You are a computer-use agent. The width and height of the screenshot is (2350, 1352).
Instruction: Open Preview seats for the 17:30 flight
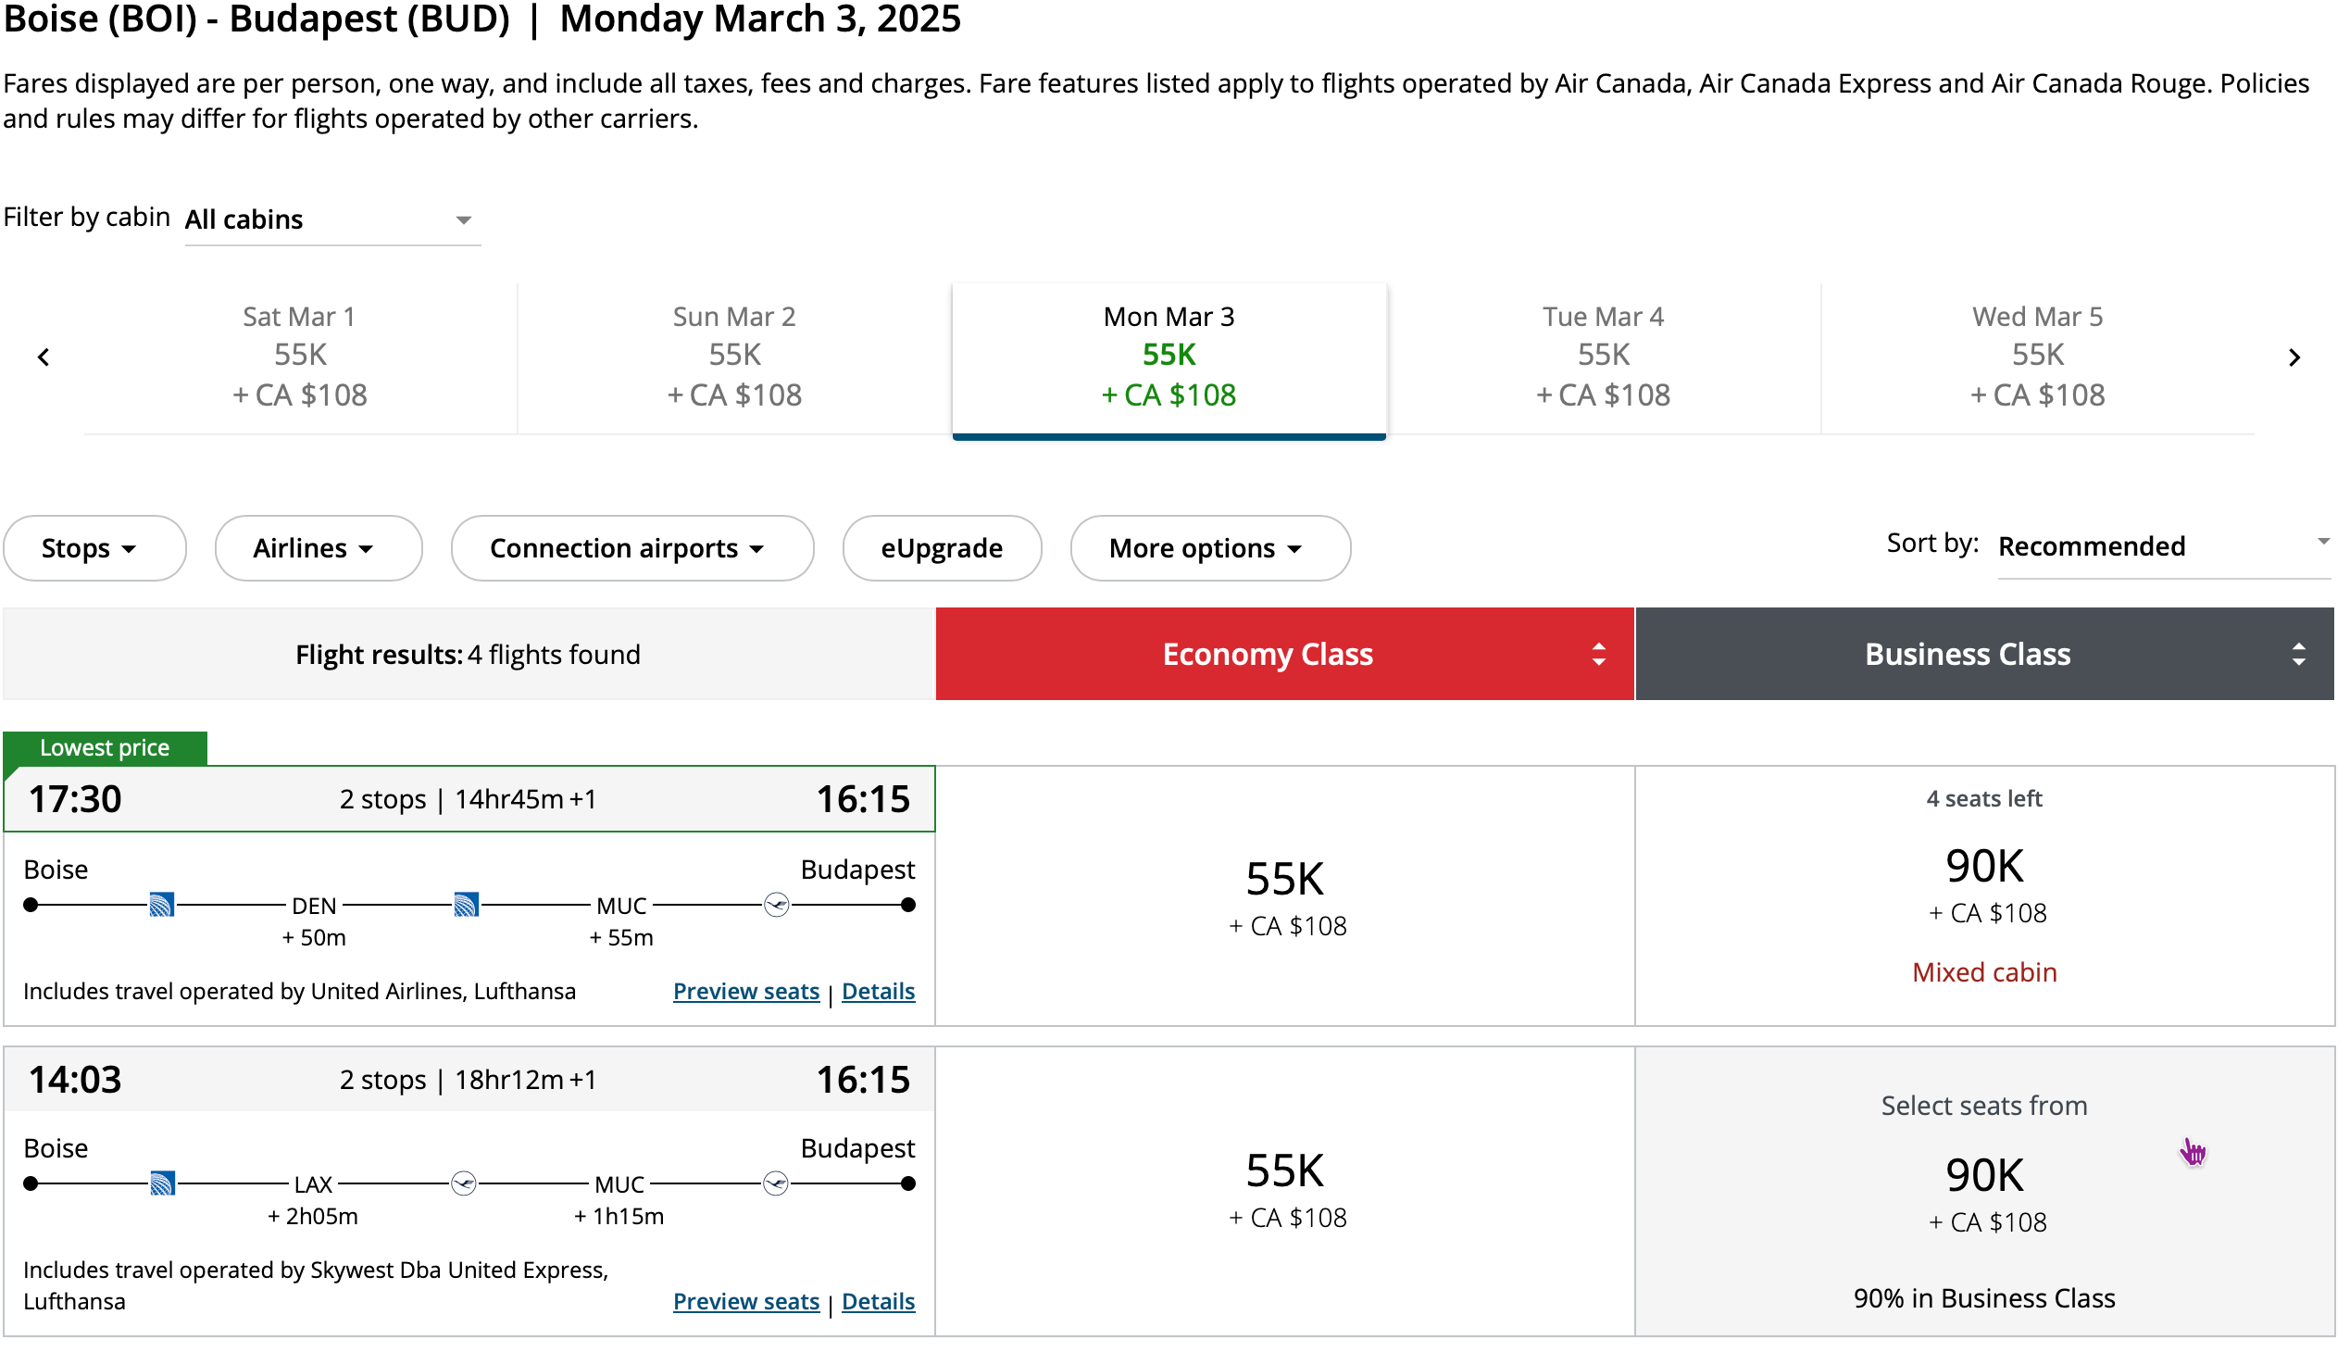[x=745, y=991]
